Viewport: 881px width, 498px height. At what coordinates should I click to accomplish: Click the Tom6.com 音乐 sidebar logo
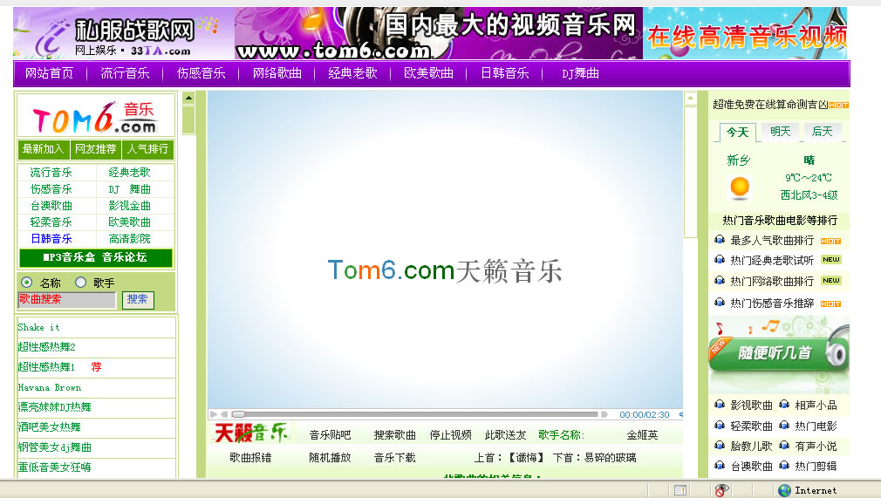coord(96,116)
